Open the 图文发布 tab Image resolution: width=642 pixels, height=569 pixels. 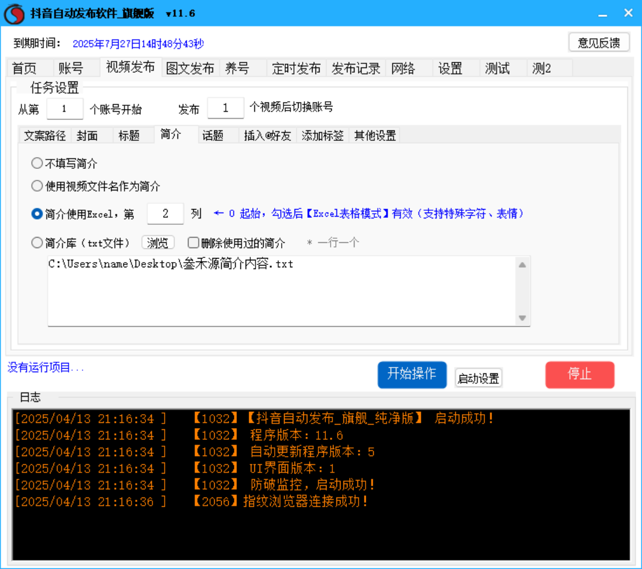pyautogui.click(x=190, y=68)
